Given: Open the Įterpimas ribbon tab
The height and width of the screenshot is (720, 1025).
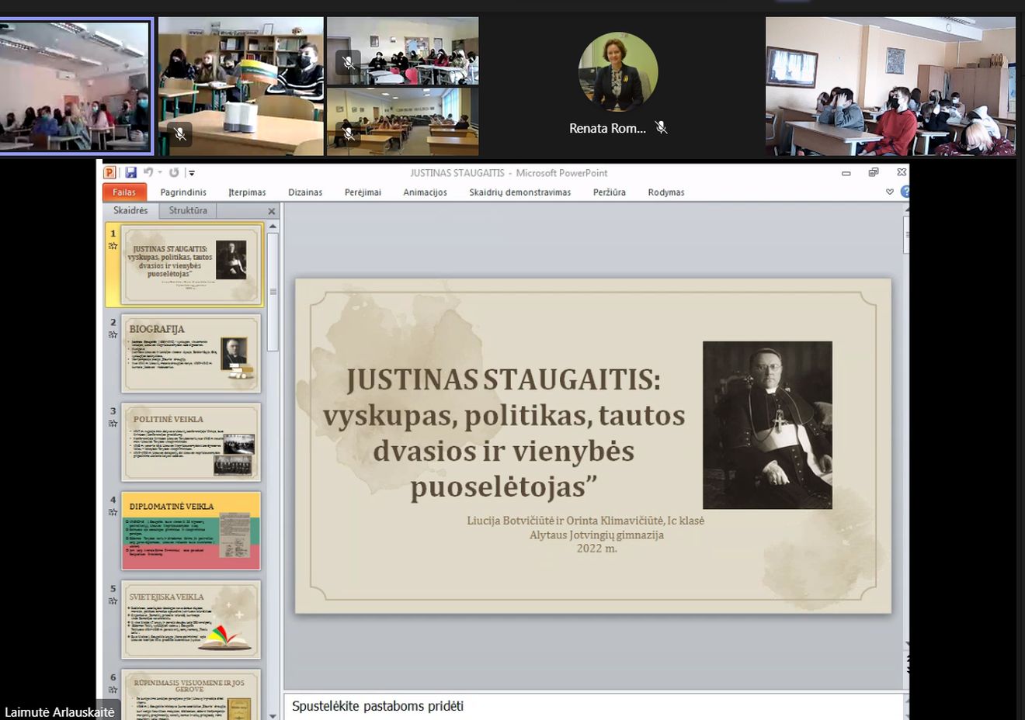Looking at the screenshot, I should click(x=247, y=192).
